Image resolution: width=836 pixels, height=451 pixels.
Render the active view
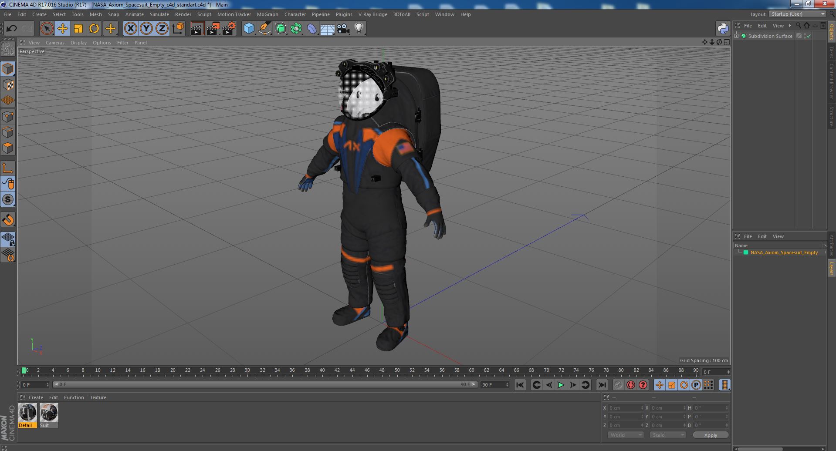[197, 29]
